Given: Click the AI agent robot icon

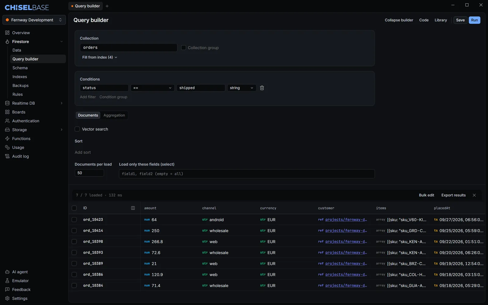Looking at the screenshot, I should (x=7, y=272).
